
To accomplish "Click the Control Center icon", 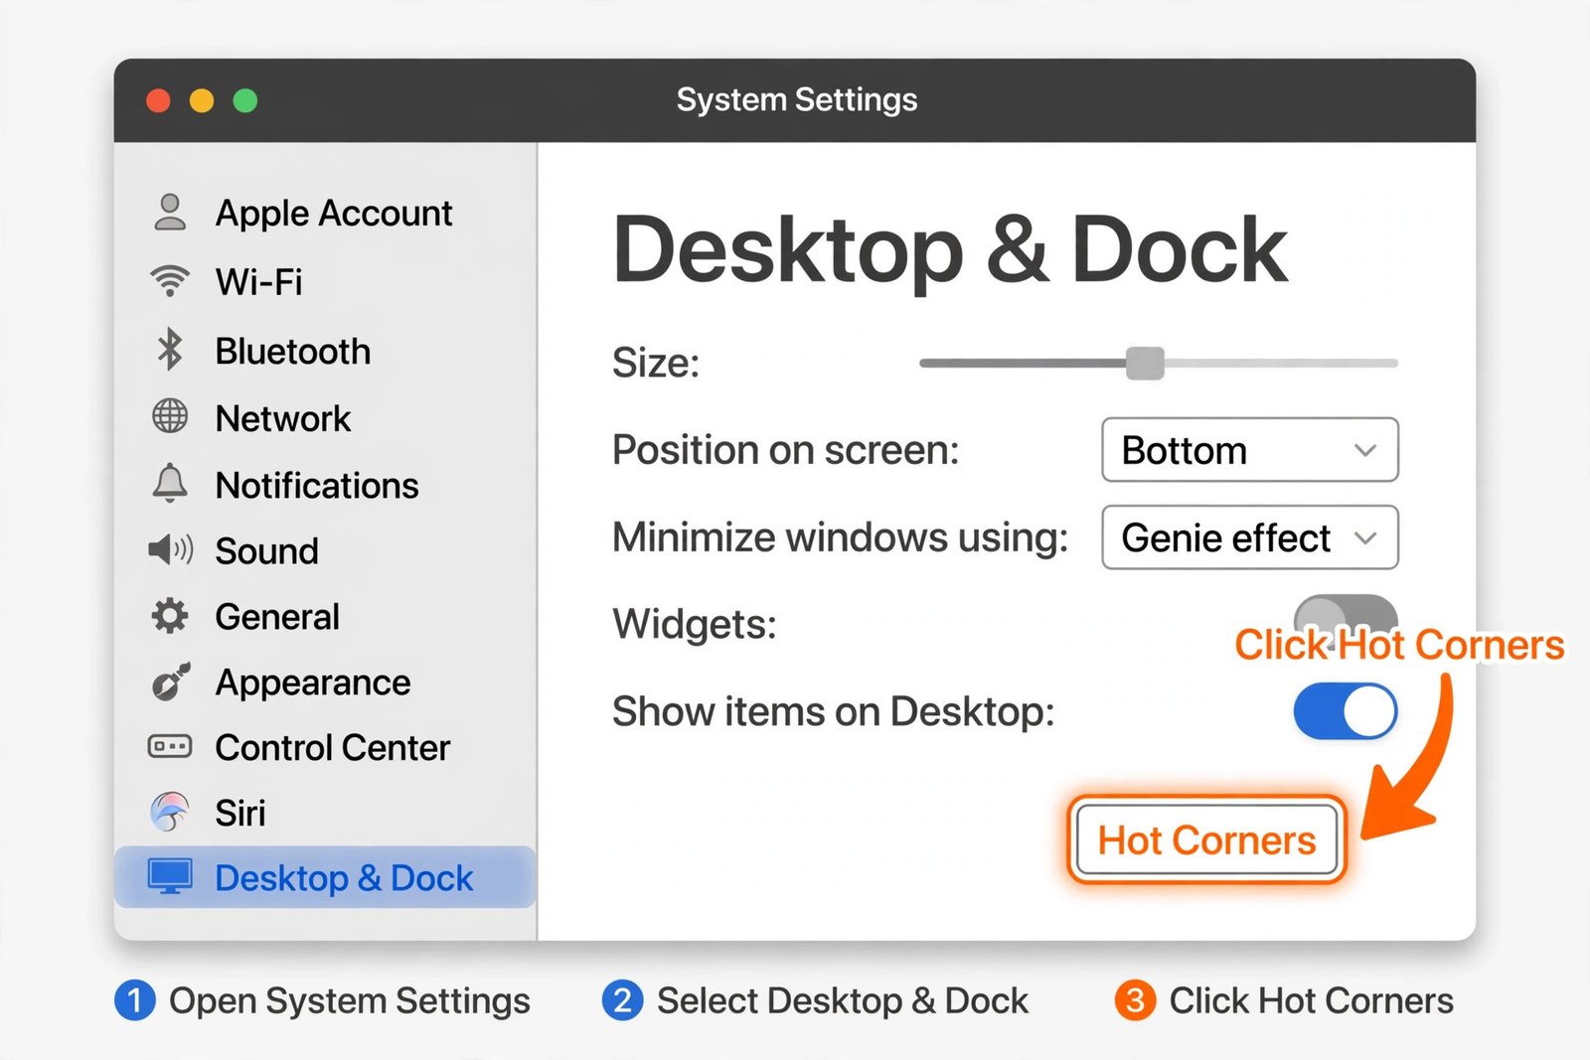I will tap(170, 746).
